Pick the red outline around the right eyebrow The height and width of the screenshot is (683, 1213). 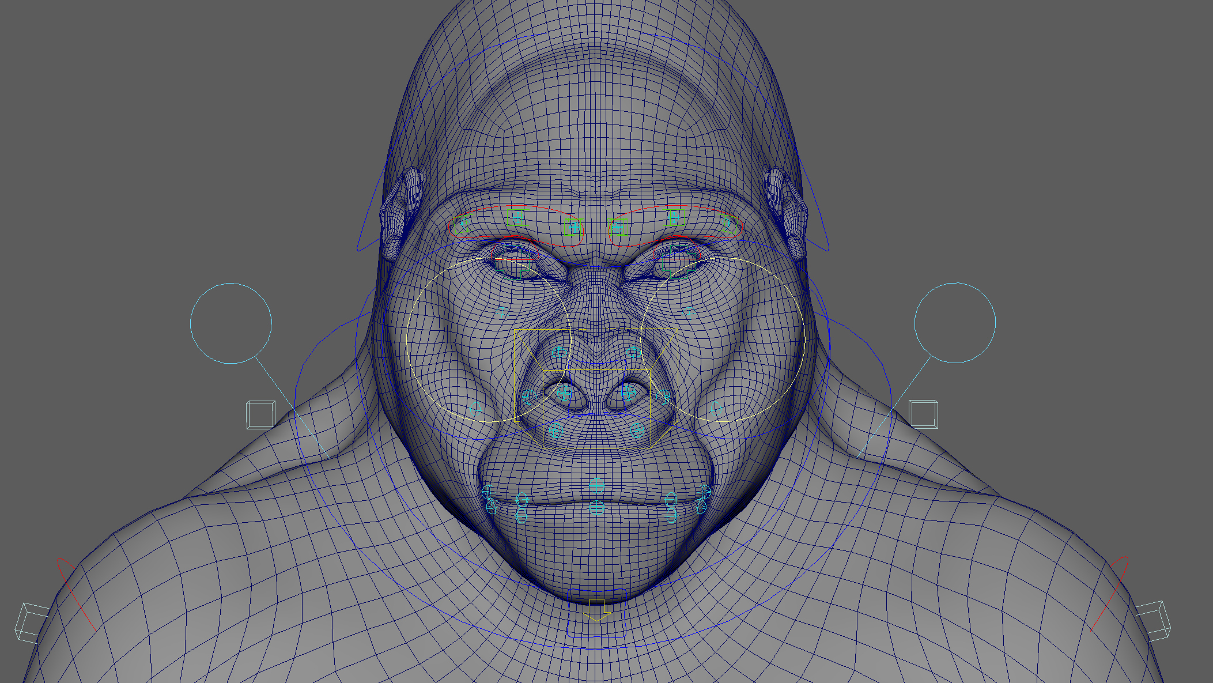tap(675, 225)
